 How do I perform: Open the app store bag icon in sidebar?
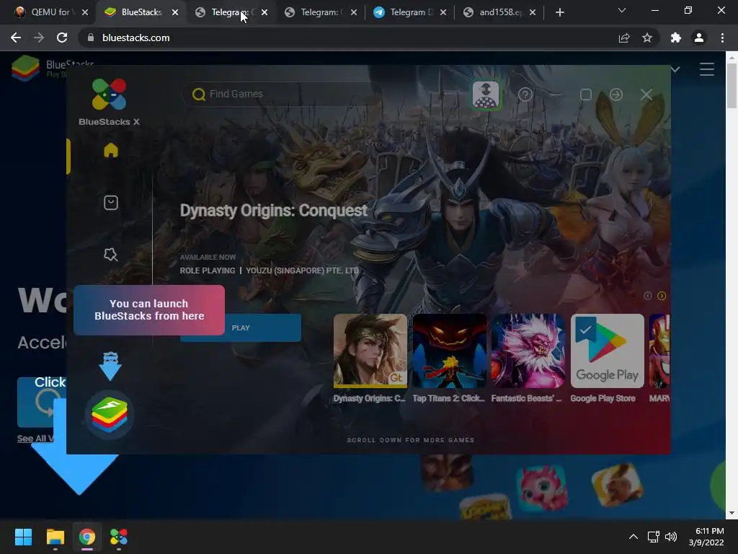[x=110, y=203]
